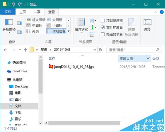This screenshot has width=165, height=132.
Task: Open the add columns dropdown icon
Action: tap(93, 27)
